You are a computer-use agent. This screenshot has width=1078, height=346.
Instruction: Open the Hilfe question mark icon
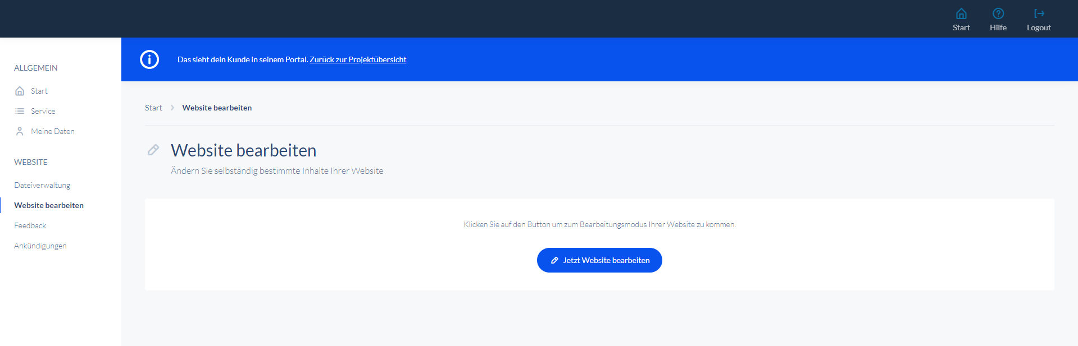point(998,13)
